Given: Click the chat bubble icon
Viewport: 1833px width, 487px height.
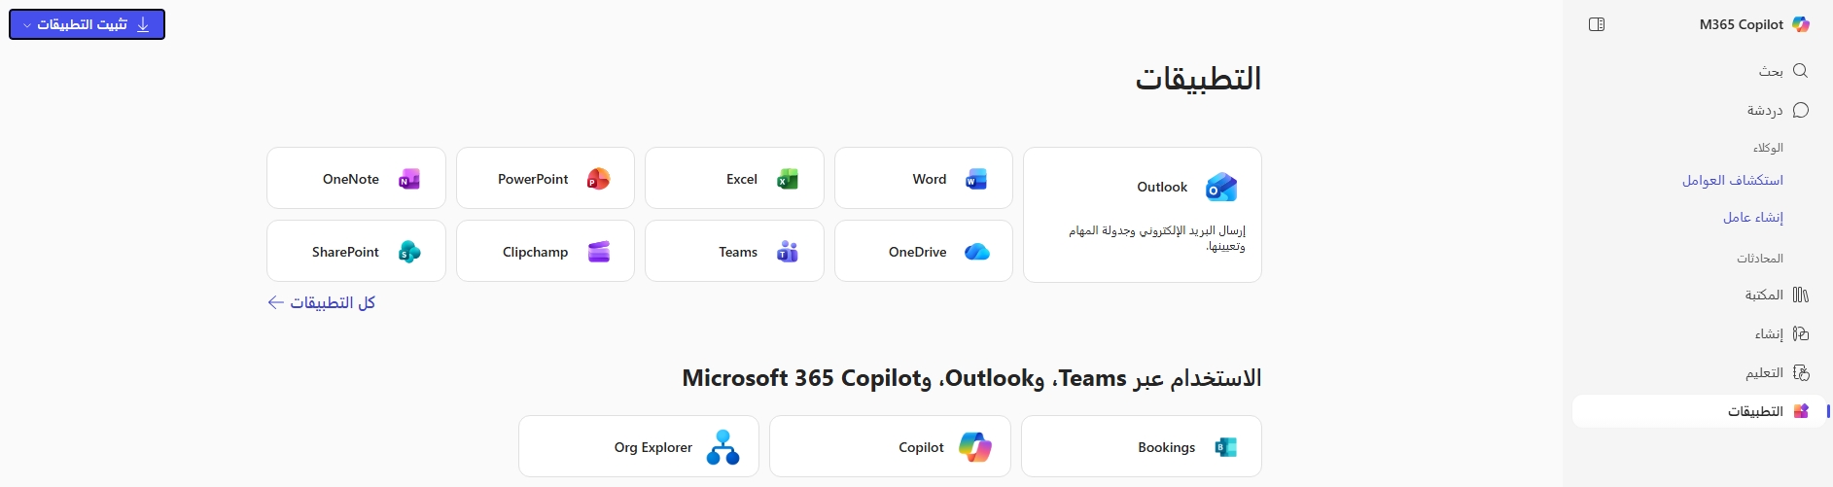Looking at the screenshot, I should coord(1800,110).
